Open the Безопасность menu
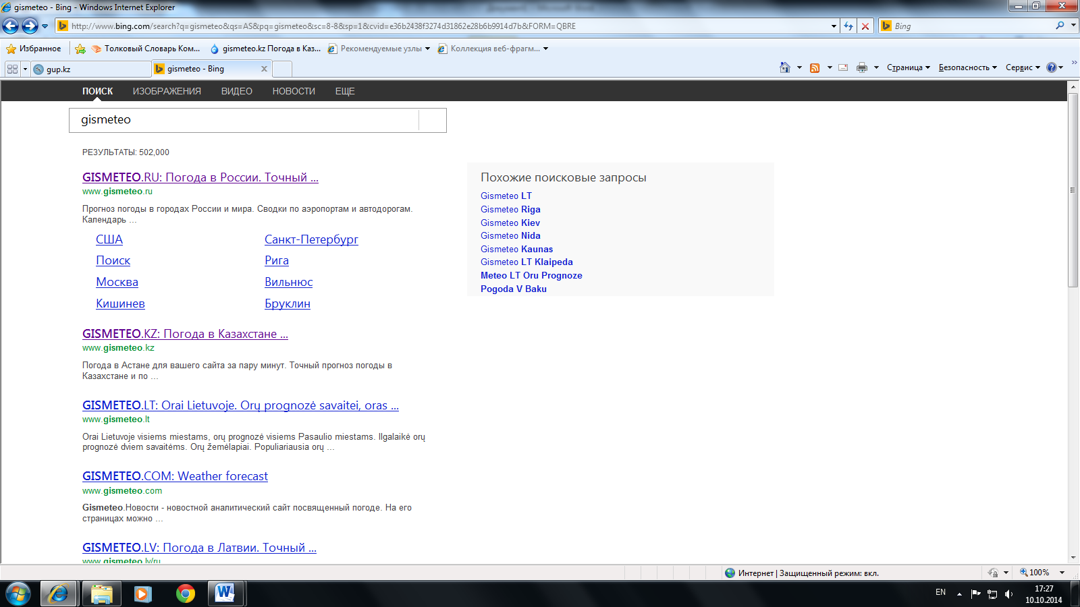This screenshot has height=607, width=1080. click(967, 67)
